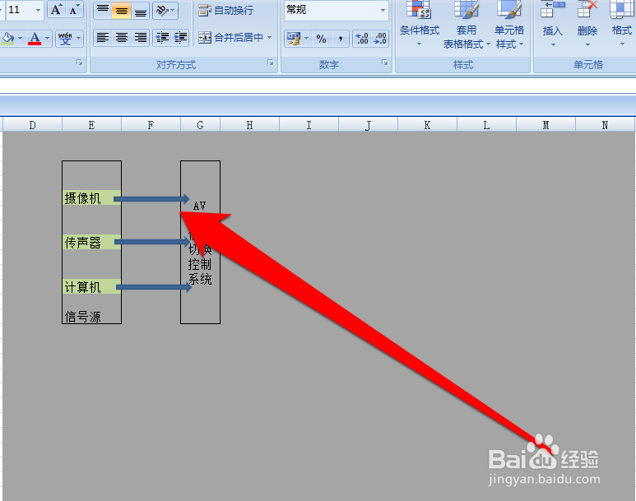Align text to the right

[x=141, y=38]
